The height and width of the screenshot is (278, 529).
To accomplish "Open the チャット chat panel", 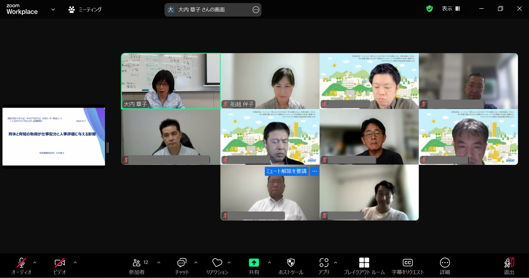I will (182, 266).
